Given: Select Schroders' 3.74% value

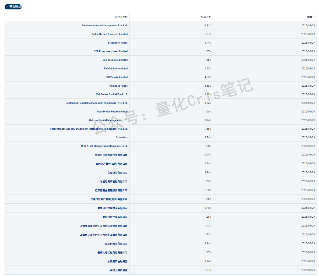Looking at the screenshot, I should pos(208,137).
